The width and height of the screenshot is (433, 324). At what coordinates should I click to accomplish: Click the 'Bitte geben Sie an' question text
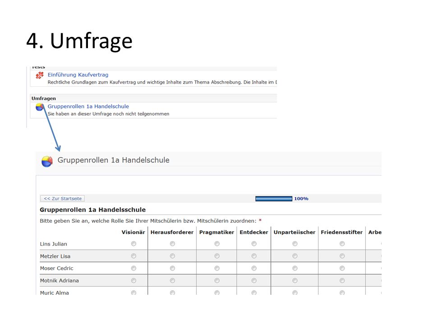(148, 221)
